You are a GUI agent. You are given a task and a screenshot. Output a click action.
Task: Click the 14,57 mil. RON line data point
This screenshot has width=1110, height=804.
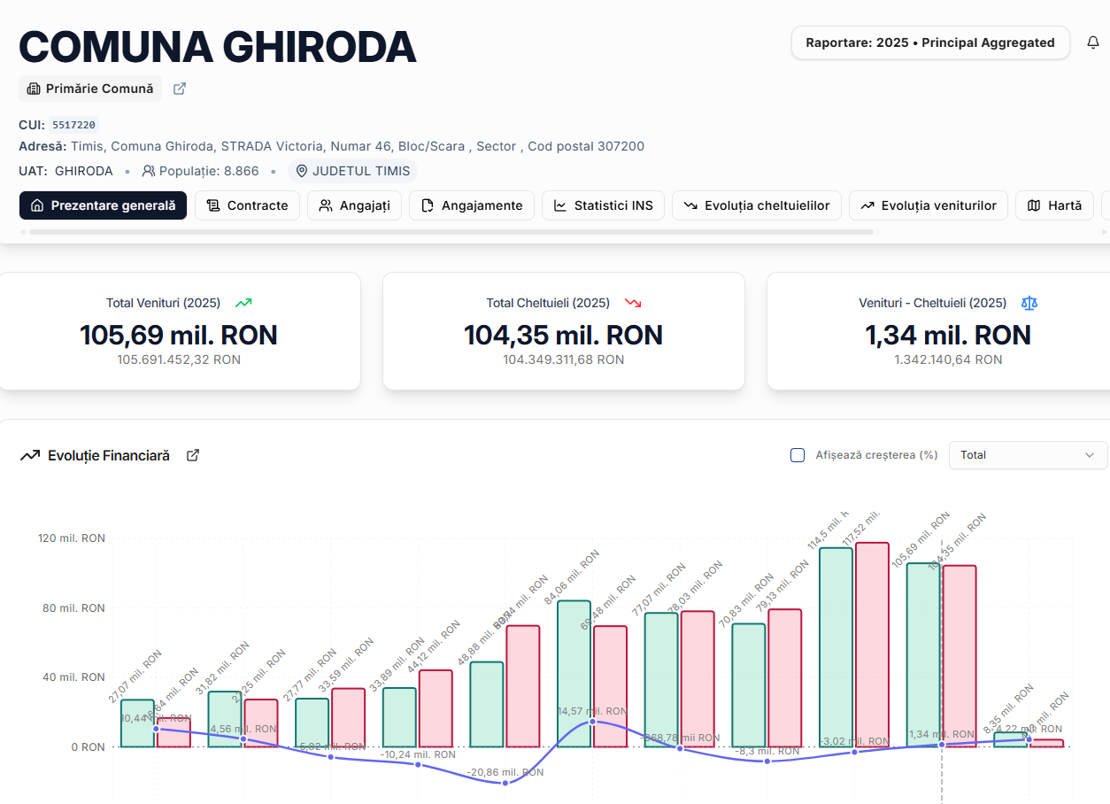click(x=592, y=722)
